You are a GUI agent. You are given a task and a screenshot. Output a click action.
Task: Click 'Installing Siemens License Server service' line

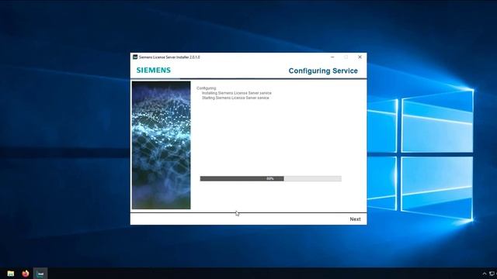236,93
